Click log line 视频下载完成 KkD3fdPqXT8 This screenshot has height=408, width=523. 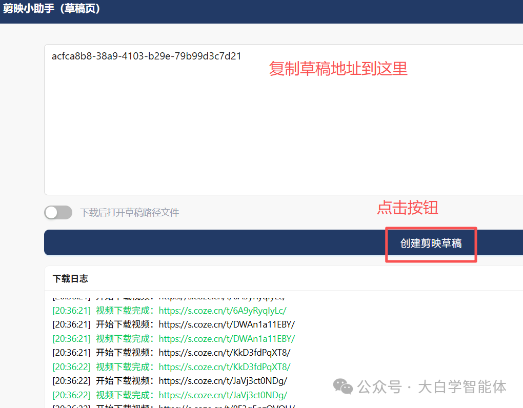(x=171, y=367)
